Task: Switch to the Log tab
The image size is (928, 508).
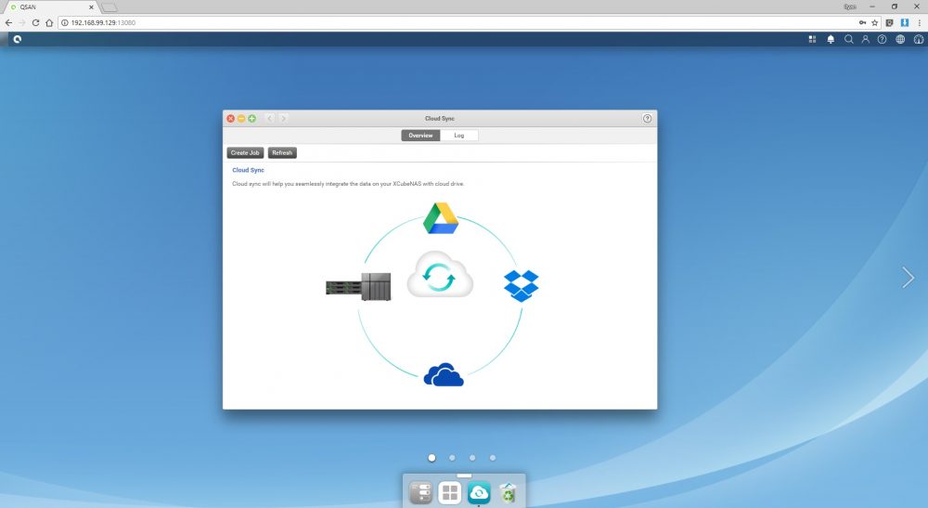Action: (459, 136)
